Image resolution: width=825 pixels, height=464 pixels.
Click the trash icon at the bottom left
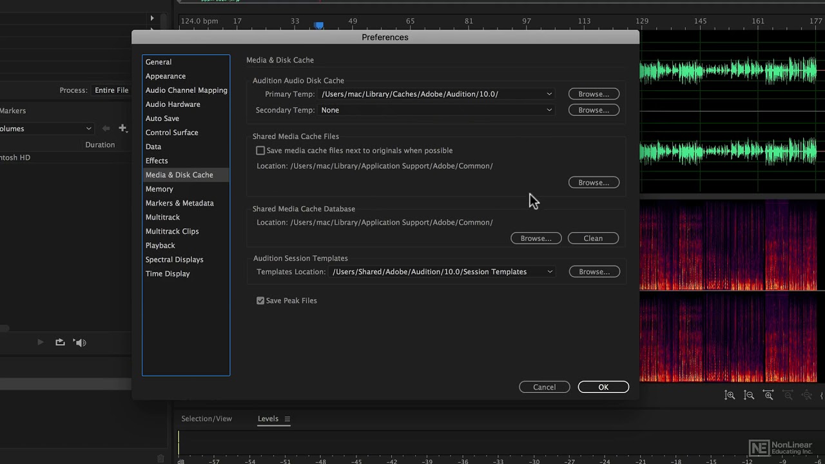pyautogui.click(x=160, y=459)
